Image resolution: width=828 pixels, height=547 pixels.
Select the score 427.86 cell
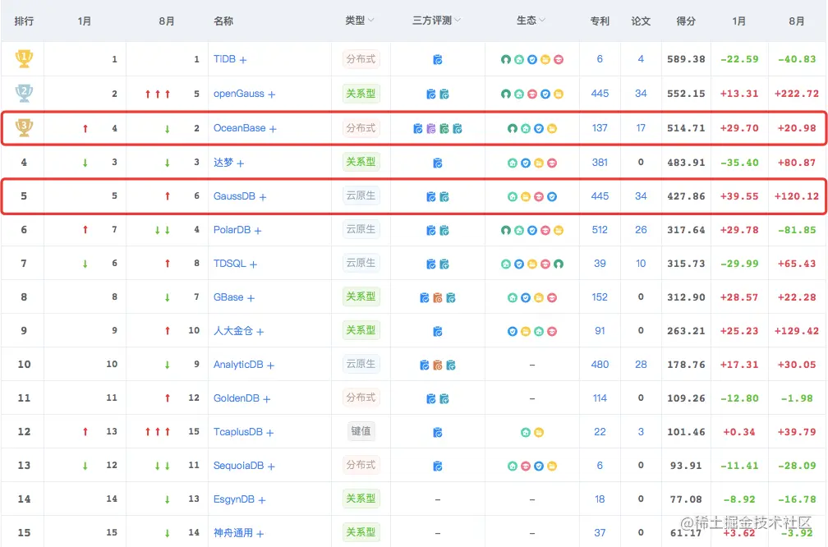[x=686, y=195]
